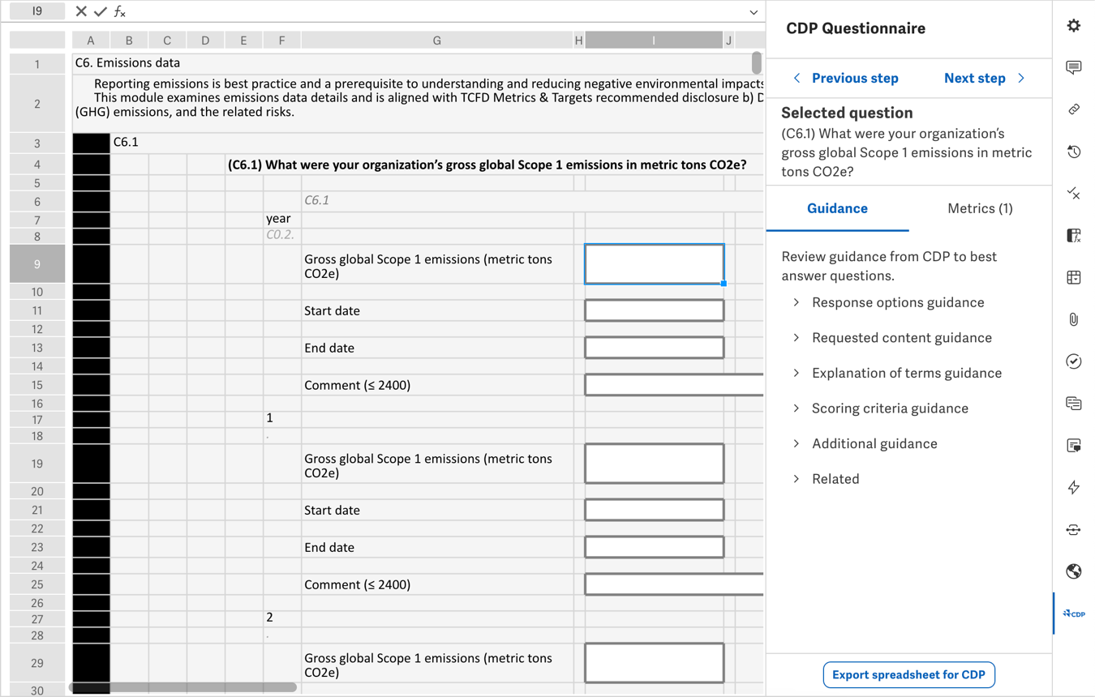1095x697 pixels.
Task: Click the vertical scrollbar thumb
Action: pyautogui.click(x=756, y=62)
